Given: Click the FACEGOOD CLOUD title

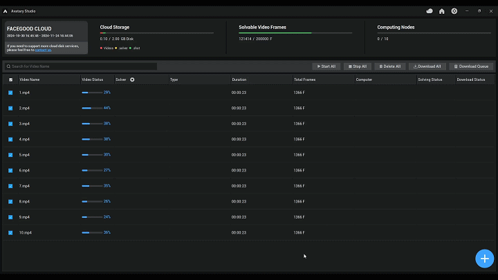Looking at the screenshot, I should pyautogui.click(x=29, y=28).
